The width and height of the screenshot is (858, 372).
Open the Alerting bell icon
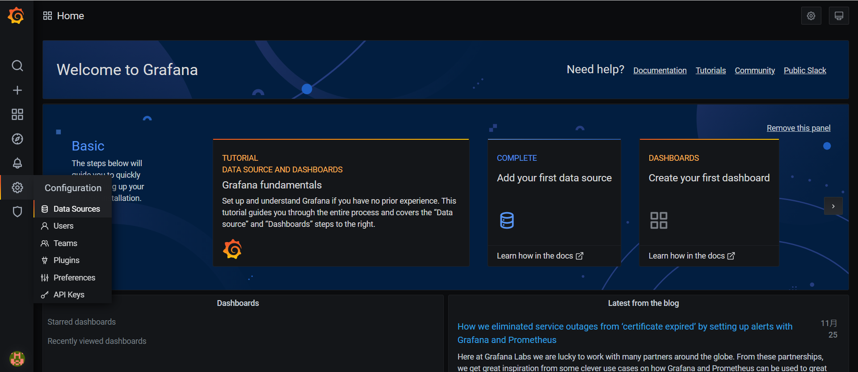17,163
